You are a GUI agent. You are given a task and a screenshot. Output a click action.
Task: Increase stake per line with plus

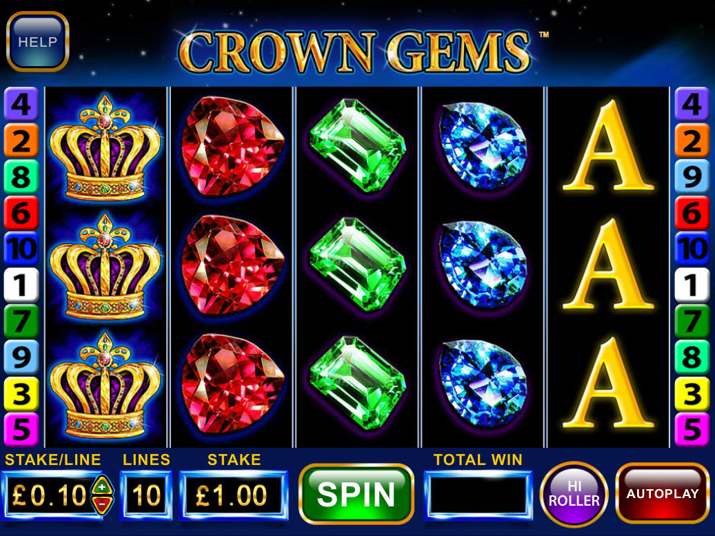[102, 486]
